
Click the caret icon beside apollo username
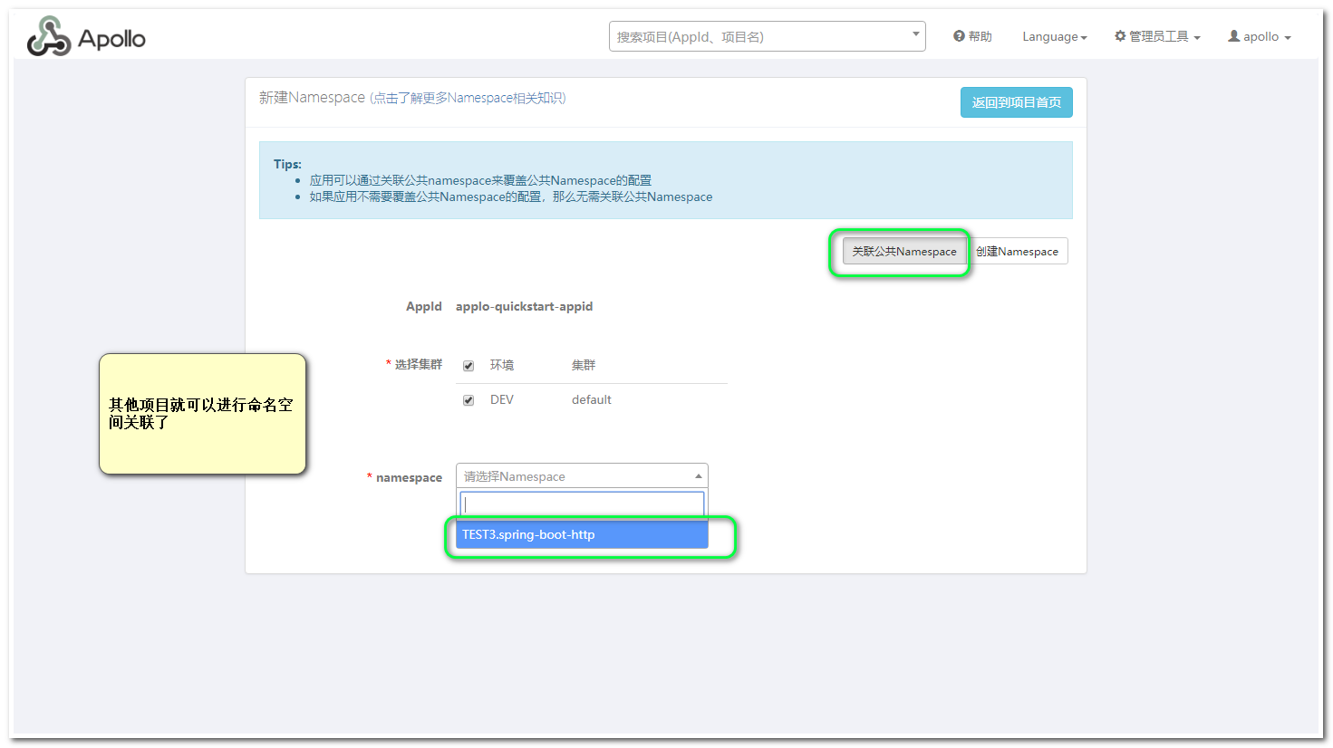(x=1288, y=37)
